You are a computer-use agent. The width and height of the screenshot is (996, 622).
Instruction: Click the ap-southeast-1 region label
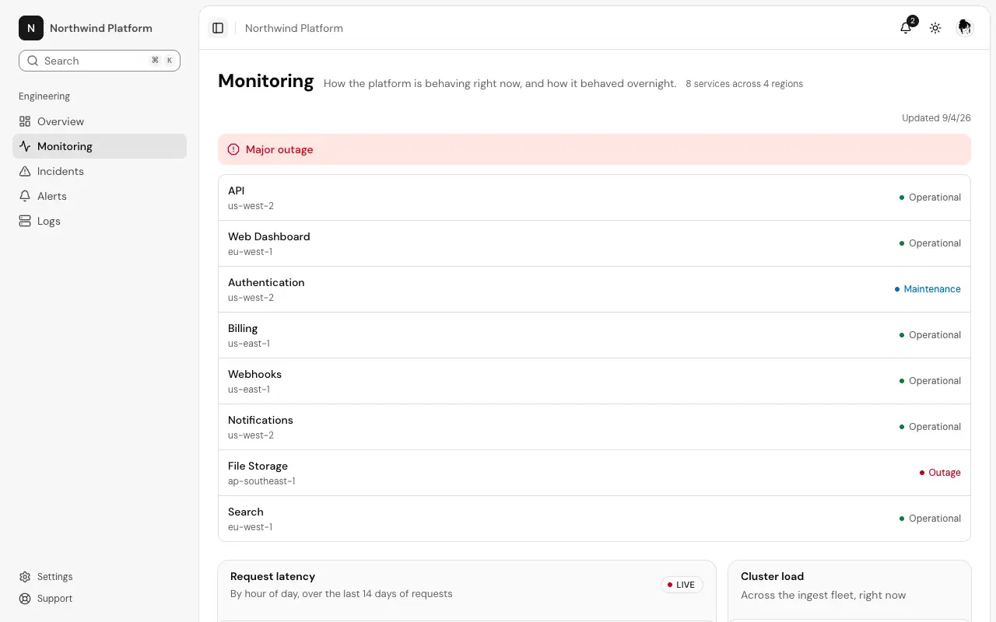click(x=261, y=481)
